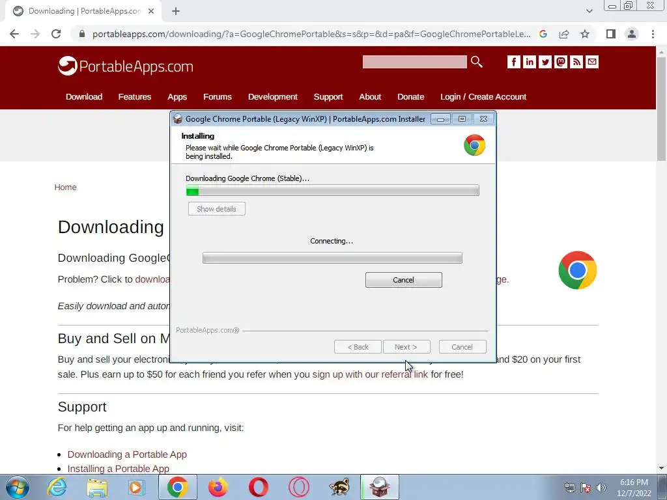The image size is (667, 500).
Task: Open the PortableApps Facebook icon
Action: [513, 62]
